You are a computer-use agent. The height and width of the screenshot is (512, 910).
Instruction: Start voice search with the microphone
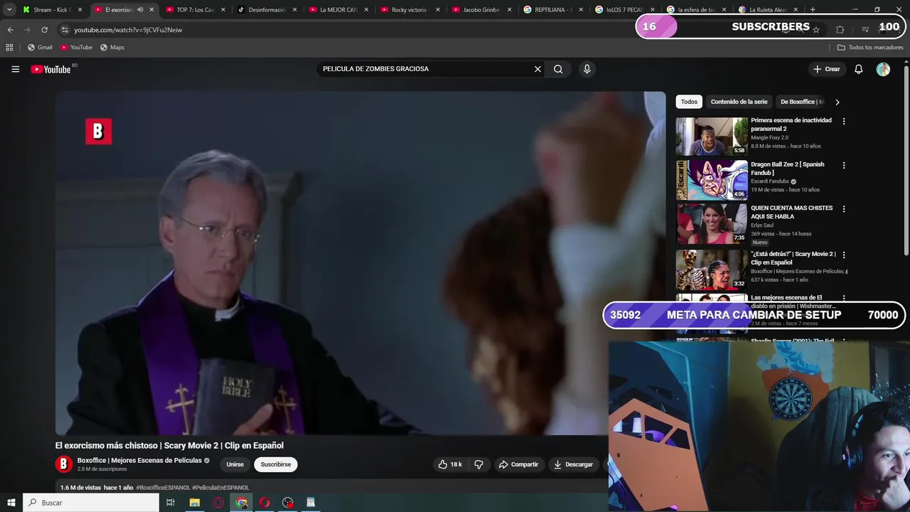point(587,69)
